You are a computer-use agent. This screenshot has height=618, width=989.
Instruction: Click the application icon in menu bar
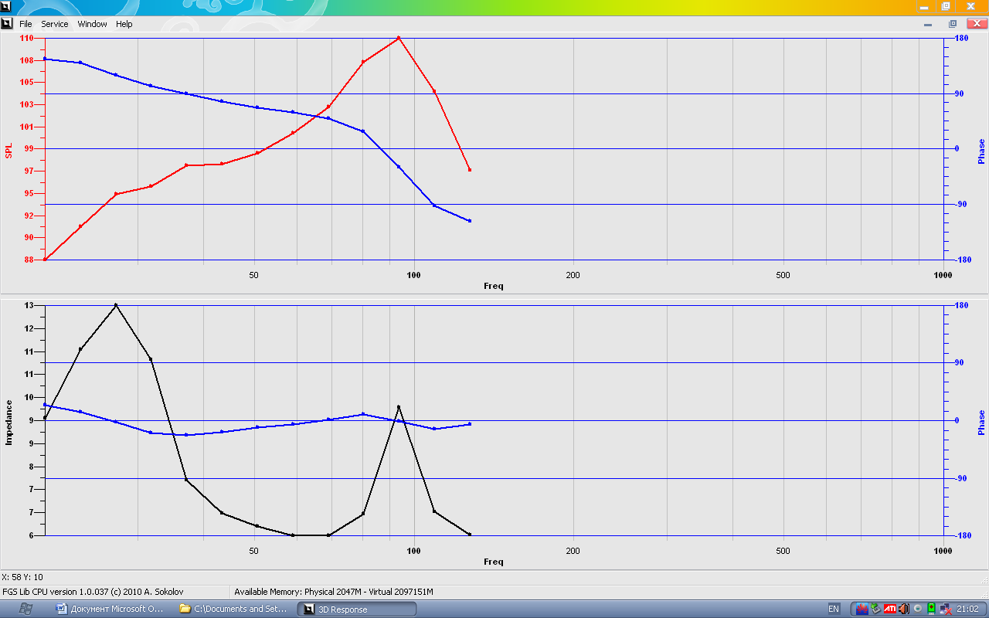point(7,23)
